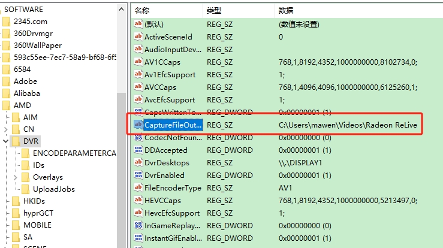Image resolution: width=443 pixels, height=248 pixels.
Task: Select the 360Drvmgr key
Action: coord(34,34)
